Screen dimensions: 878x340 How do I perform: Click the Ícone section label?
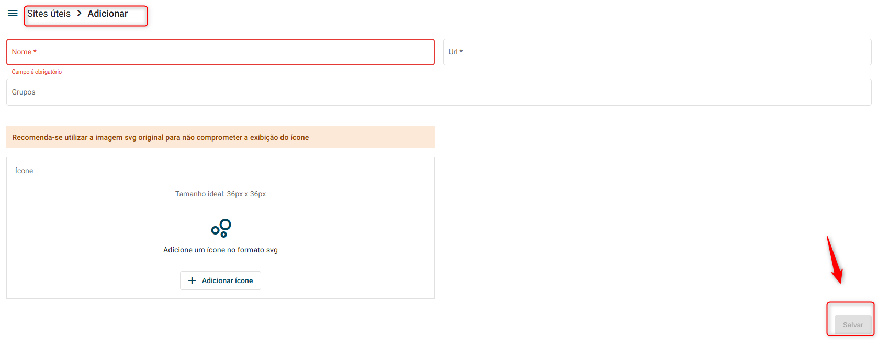(x=24, y=171)
